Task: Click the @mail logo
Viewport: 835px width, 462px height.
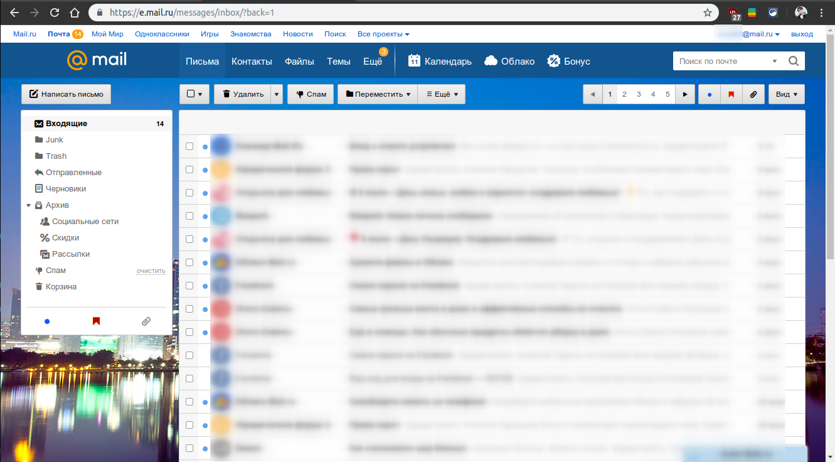Action: tap(97, 60)
